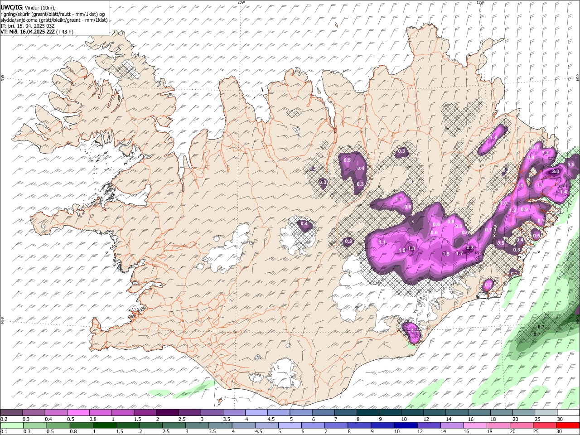Click the 0.9 precipitation value on the map
Screen dimensions: 580x435
pyautogui.click(x=524, y=209)
